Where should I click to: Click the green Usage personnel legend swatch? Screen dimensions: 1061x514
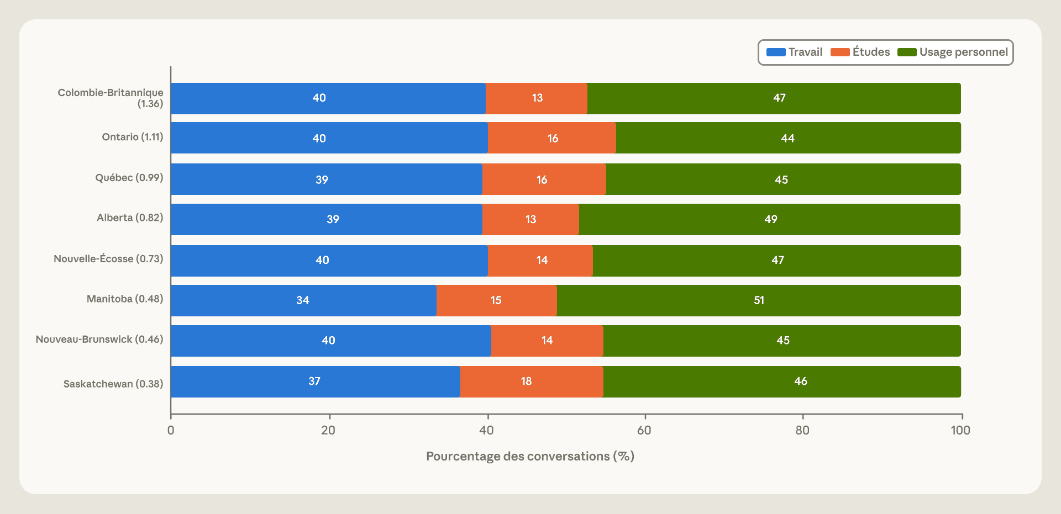click(907, 52)
